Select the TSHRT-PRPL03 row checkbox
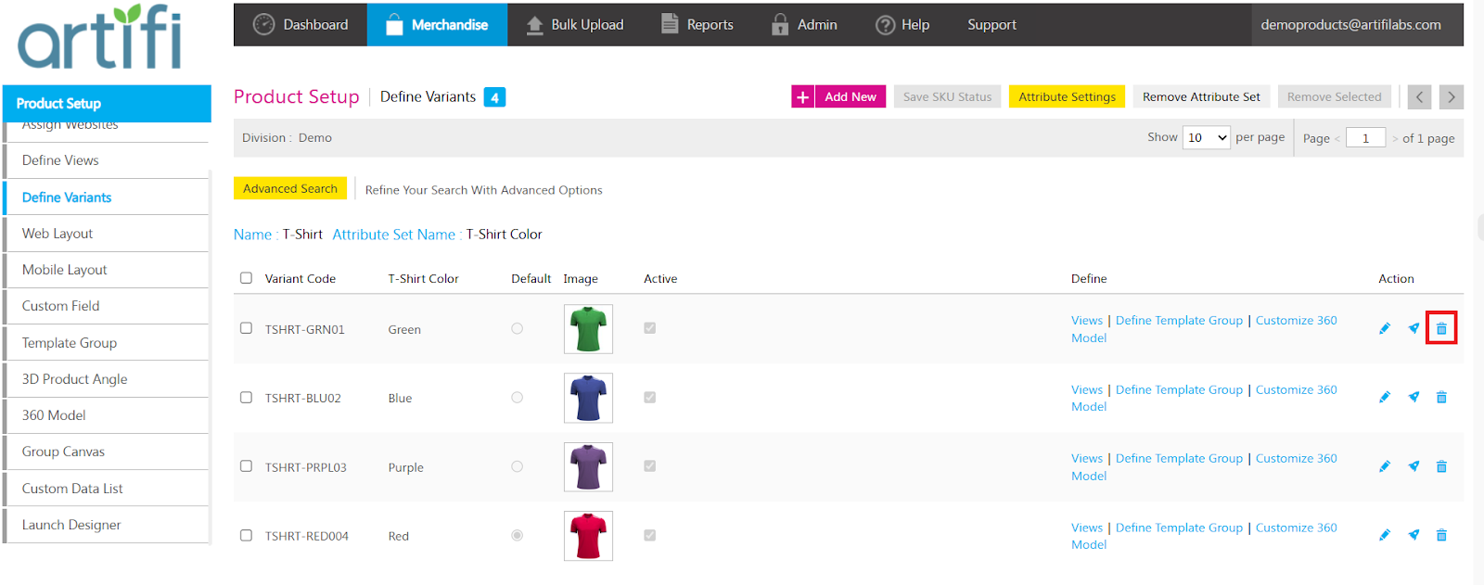The width and height of the screenshot is (1484, 585). click(x=246, y=466)
